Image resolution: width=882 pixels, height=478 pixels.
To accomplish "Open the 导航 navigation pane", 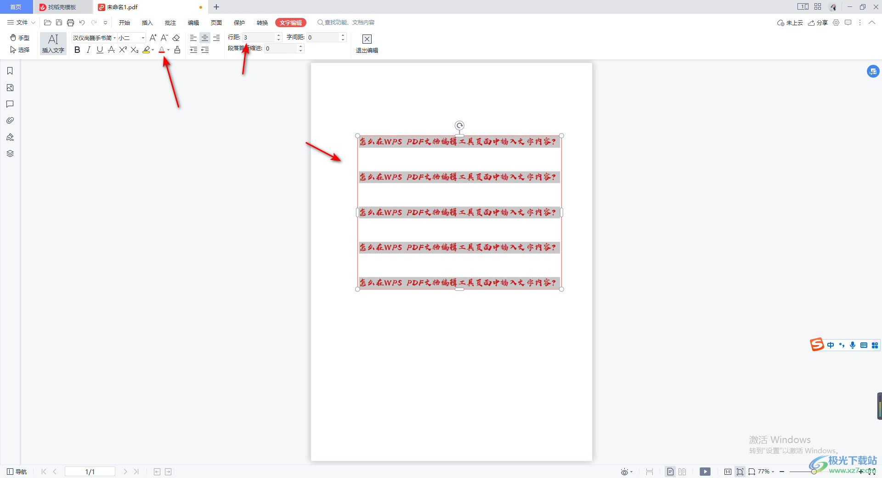I will (x=17, y=472).
